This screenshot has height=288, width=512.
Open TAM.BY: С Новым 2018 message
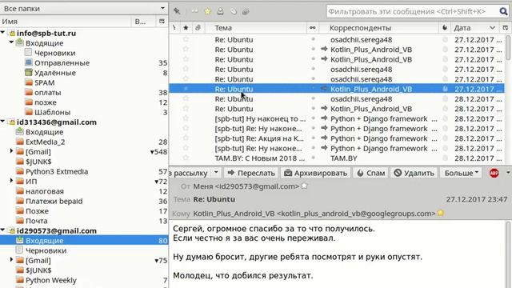point(259,158)
